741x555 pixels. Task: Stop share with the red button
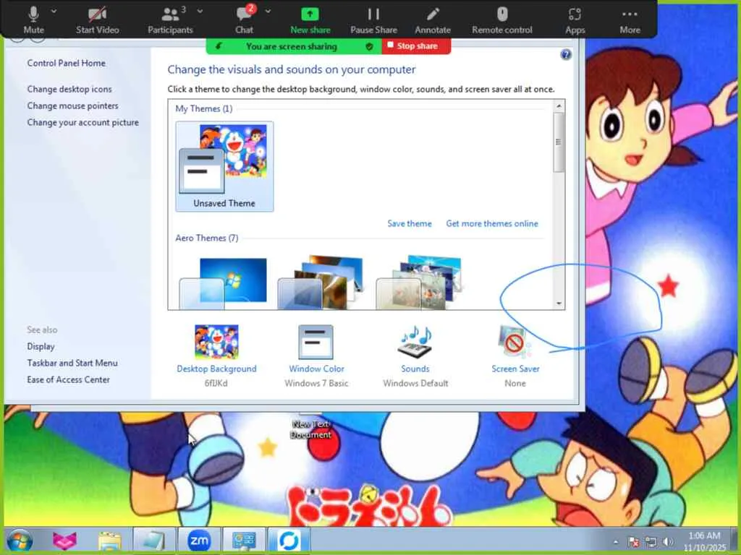click(x=416, y=46)
